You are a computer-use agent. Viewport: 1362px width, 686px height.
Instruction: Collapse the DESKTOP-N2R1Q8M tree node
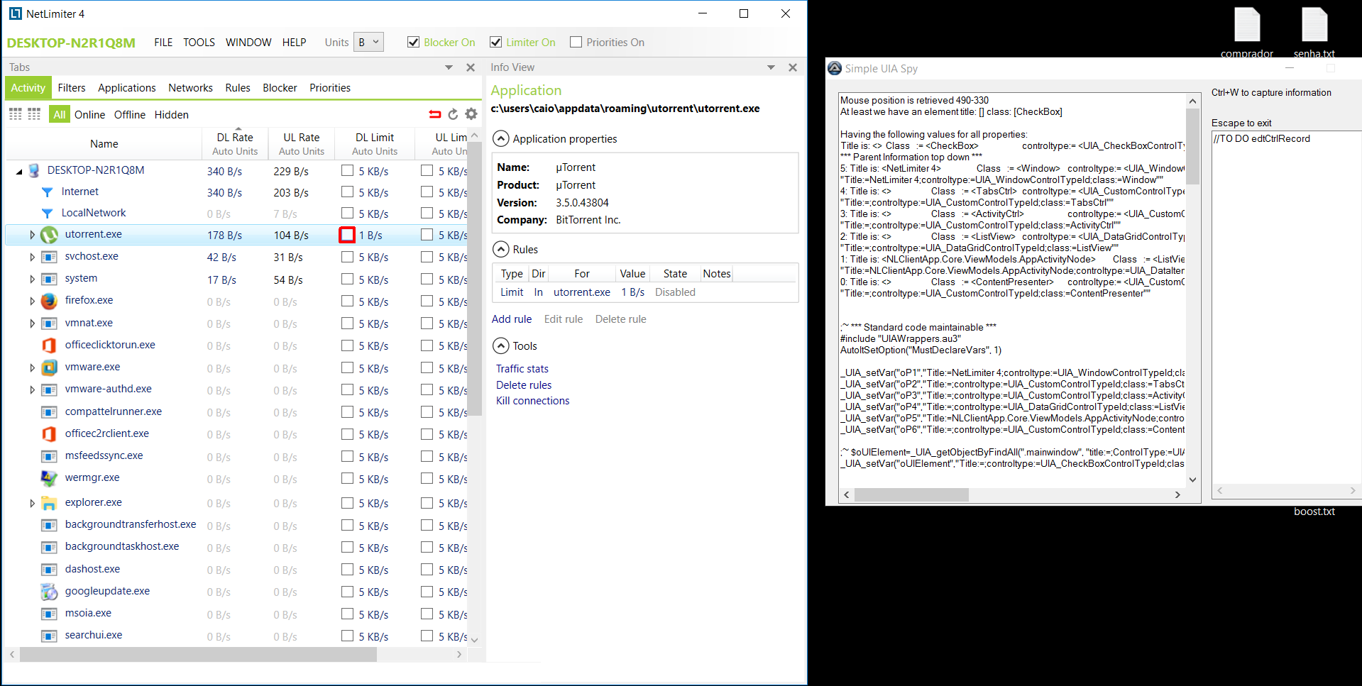(x=19, y=172)
